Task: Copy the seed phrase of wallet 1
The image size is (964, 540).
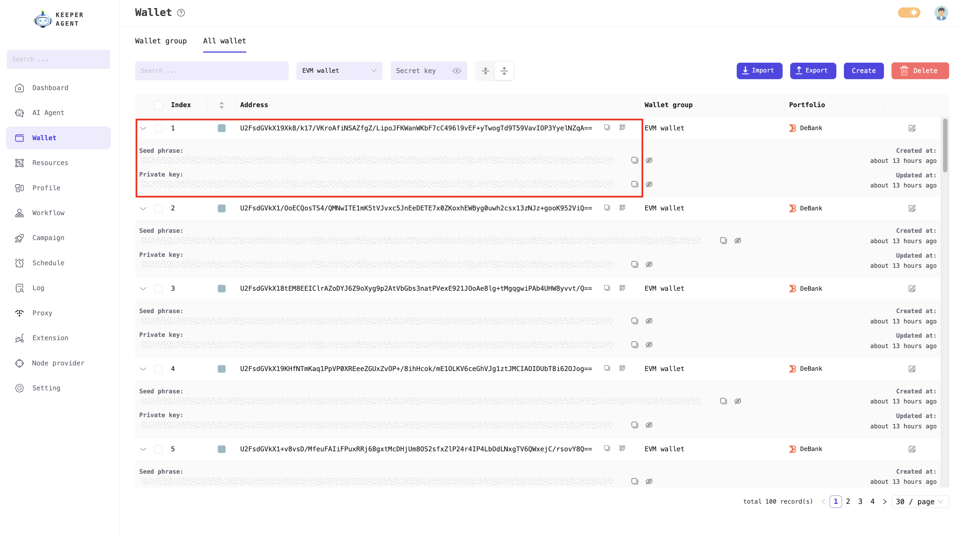Action: pyautogui.click(x=634, y=160)
